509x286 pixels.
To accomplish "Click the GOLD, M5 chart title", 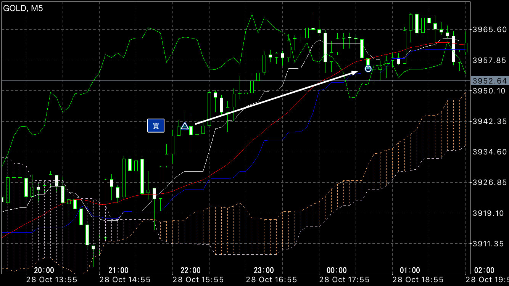I will (23, 8).
